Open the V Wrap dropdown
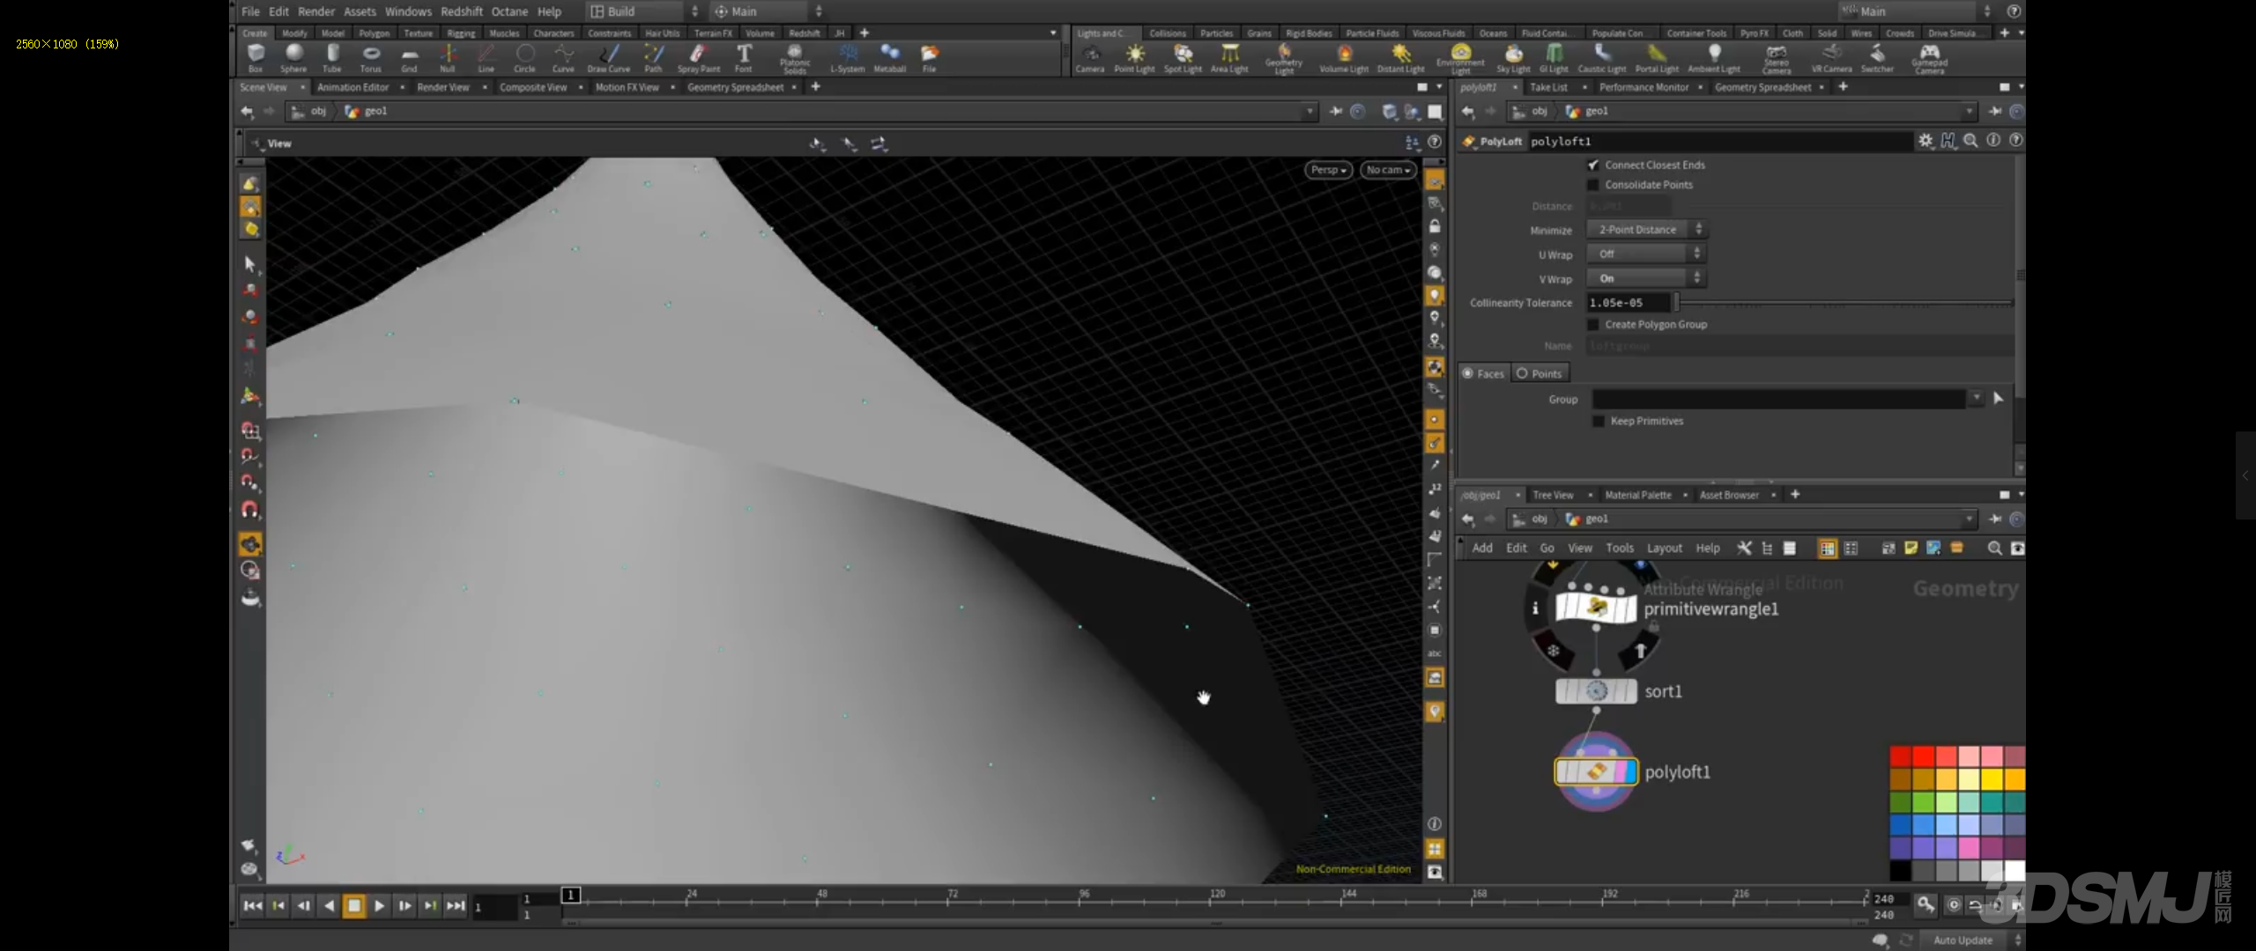Image resolution: width=2256 pixels, height=951 pixels. coord(1646,278)
